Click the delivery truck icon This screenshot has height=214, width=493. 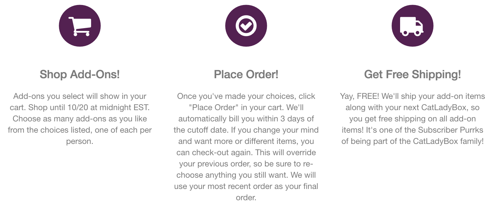click(x=412, y=26)
